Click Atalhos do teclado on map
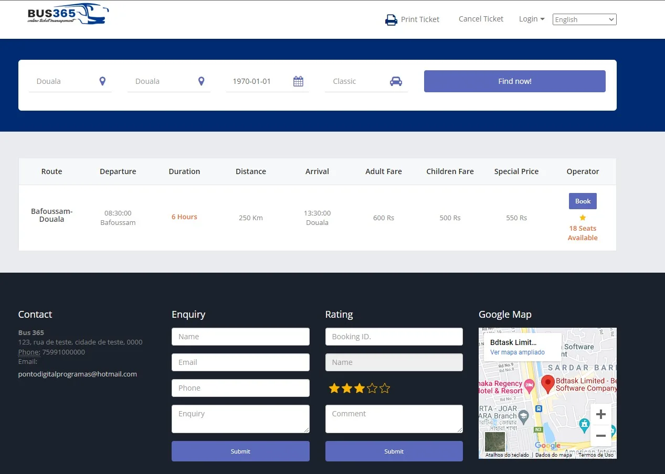The image size is (665, 474). pyautogui.click(x=507, y=455)
